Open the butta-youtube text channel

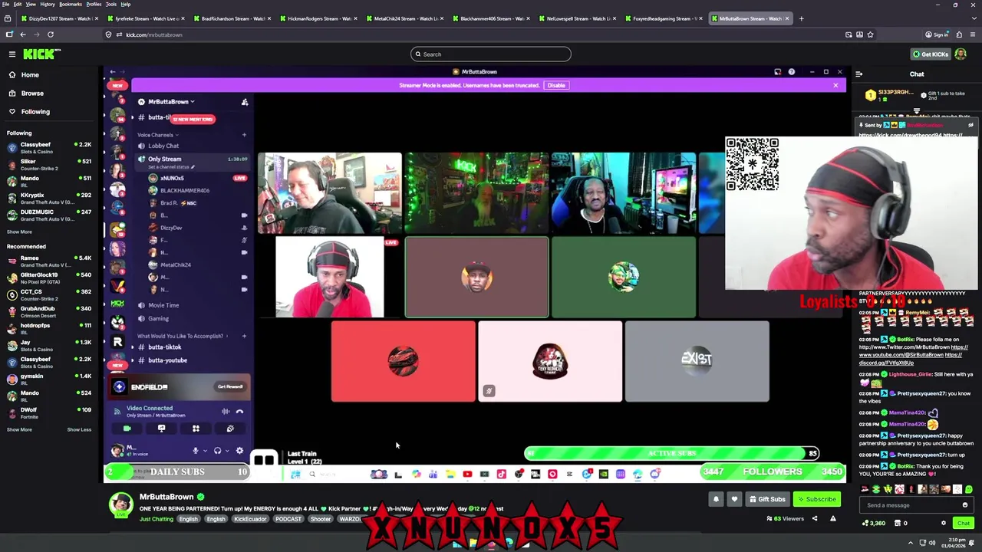tap(167, 360)
